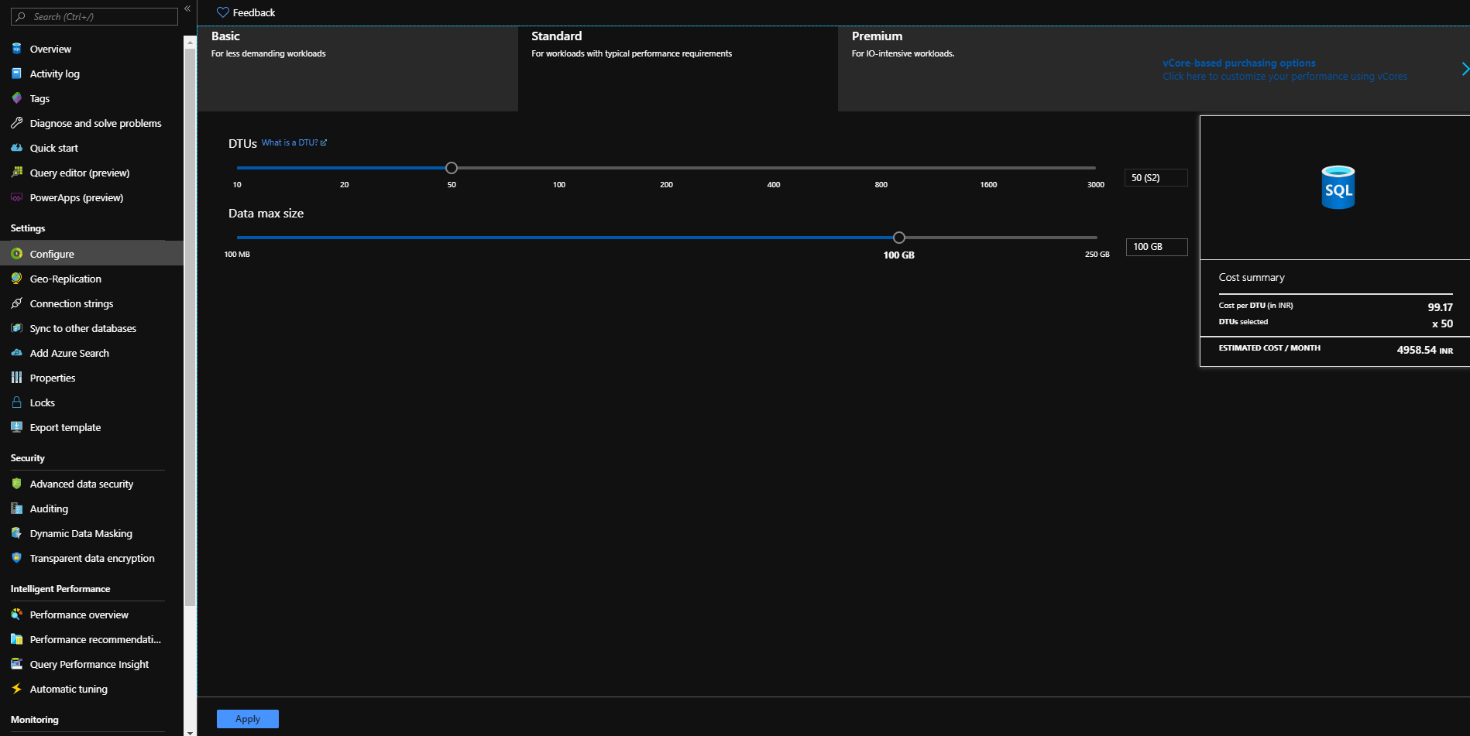Screen dimensions: 1470x736
Task: Click the Add Azure Search icon
Action: point(16,353)
